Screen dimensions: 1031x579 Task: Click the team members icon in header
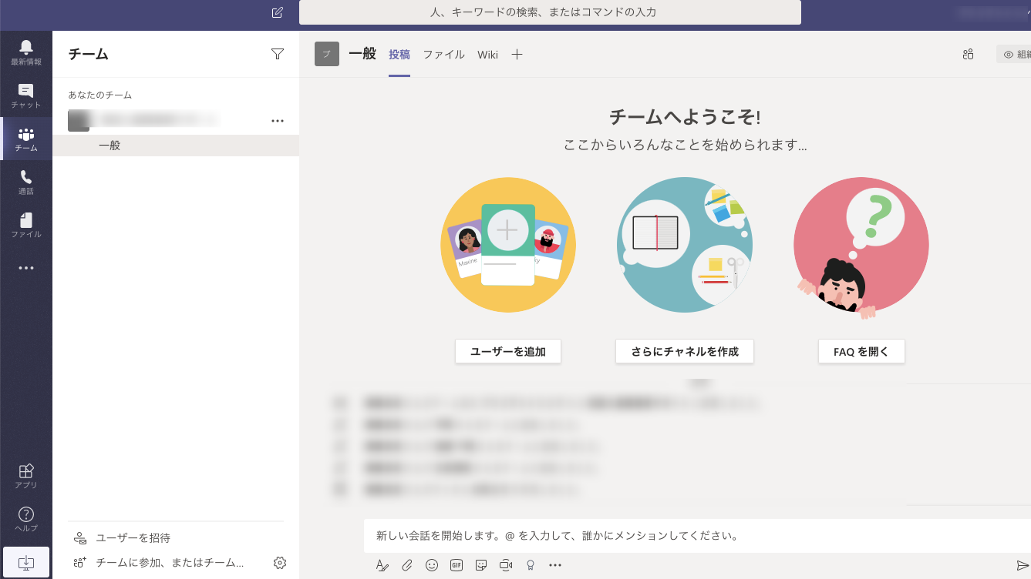[x=969, y=54]
